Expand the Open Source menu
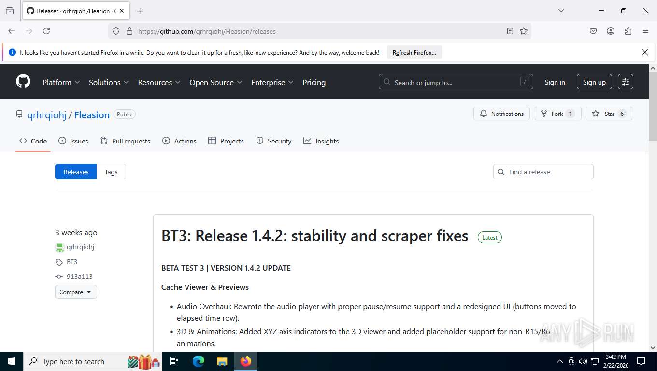The width and height of the screenshot is (657, 371). pyautogui.click(x=215, y=82)
